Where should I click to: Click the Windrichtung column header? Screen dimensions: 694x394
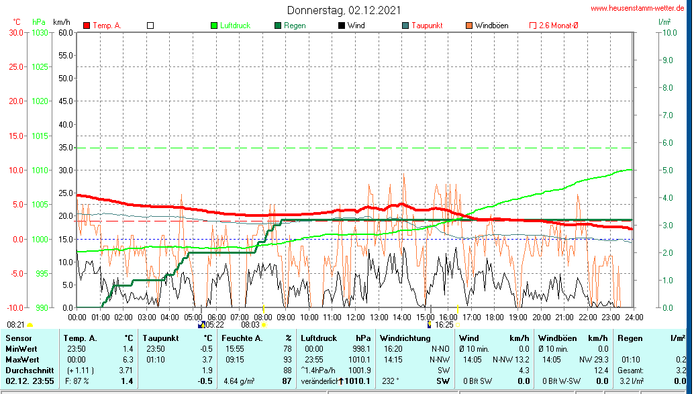[x=405, y=338]
